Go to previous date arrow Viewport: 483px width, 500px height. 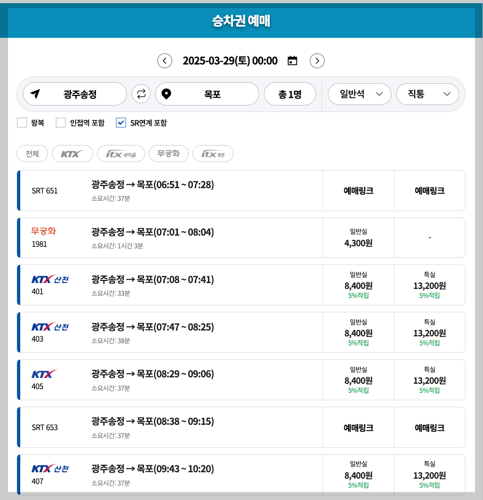click(x=165, y=61)
